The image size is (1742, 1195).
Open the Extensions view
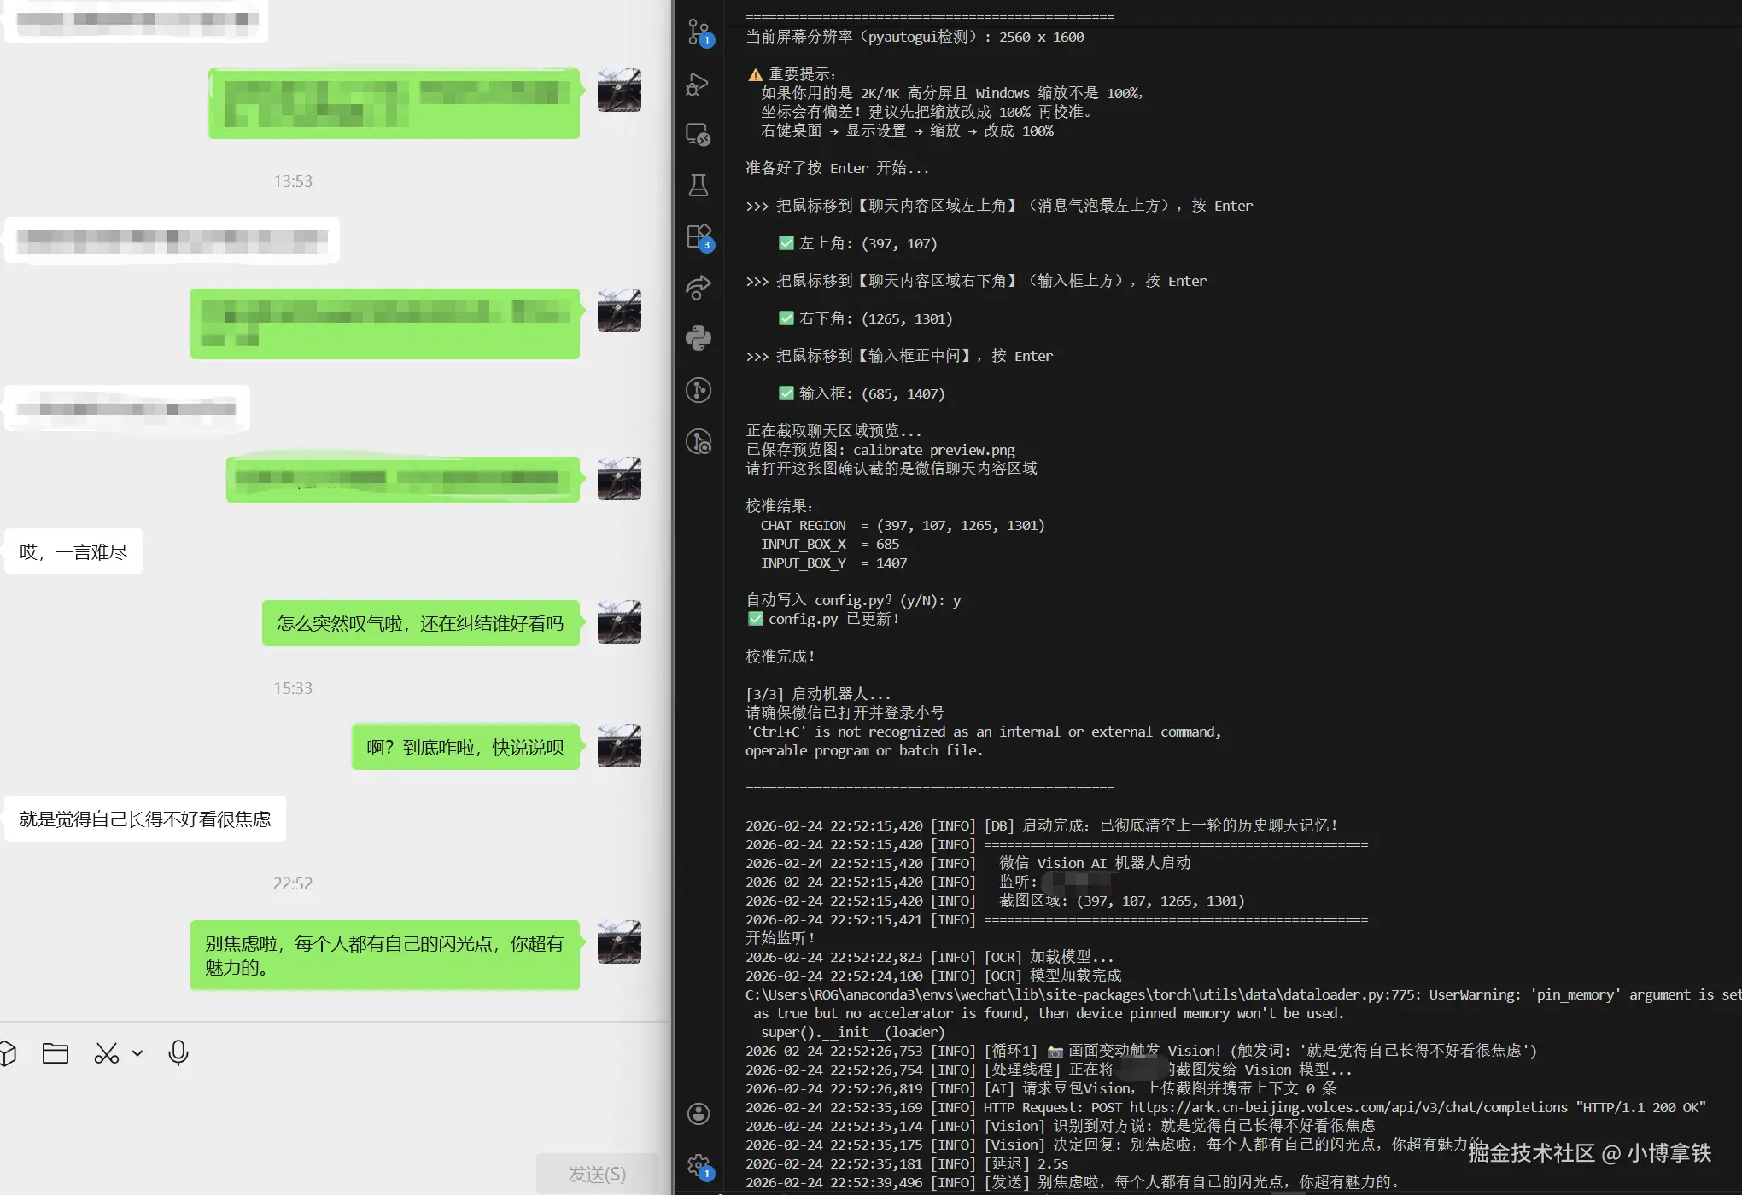698,236
